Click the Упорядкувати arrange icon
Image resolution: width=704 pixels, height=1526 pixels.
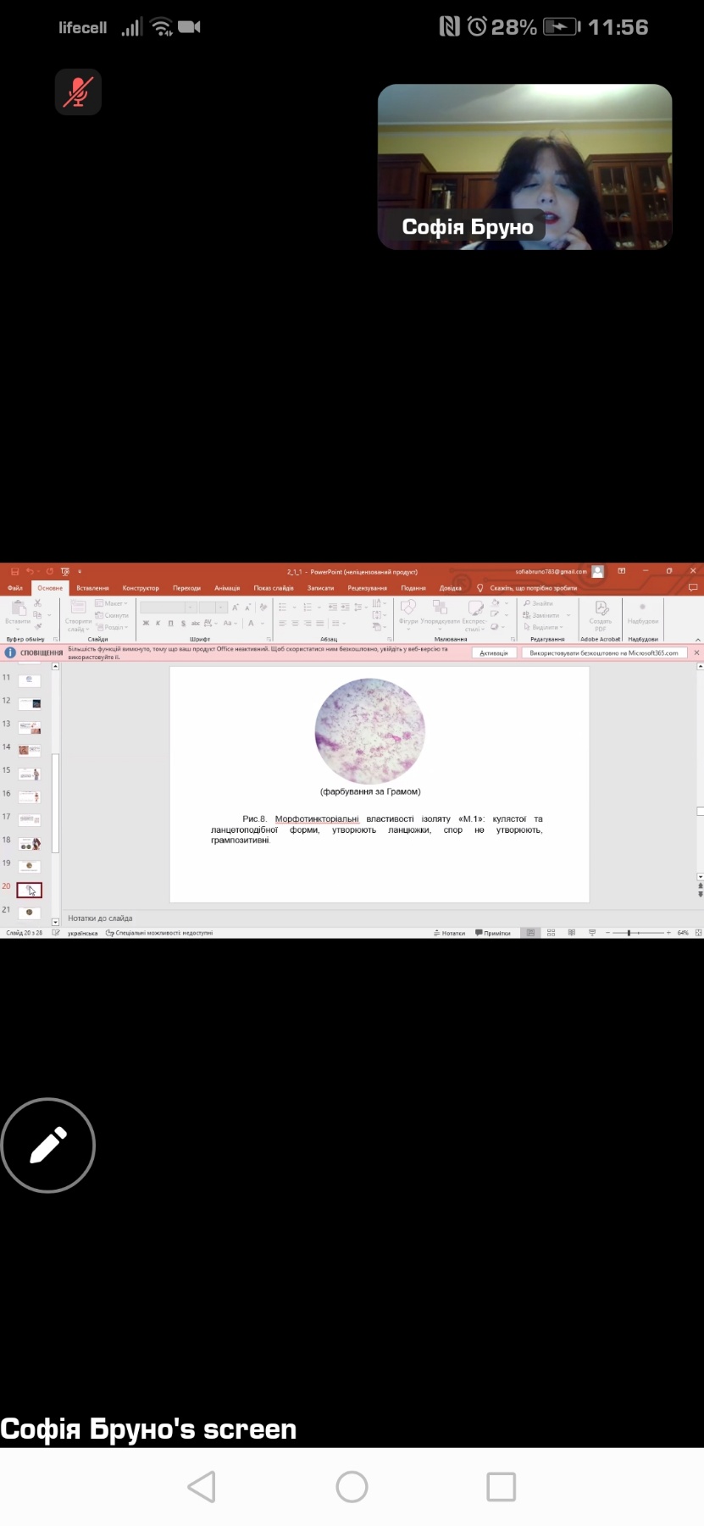(441, 610)
